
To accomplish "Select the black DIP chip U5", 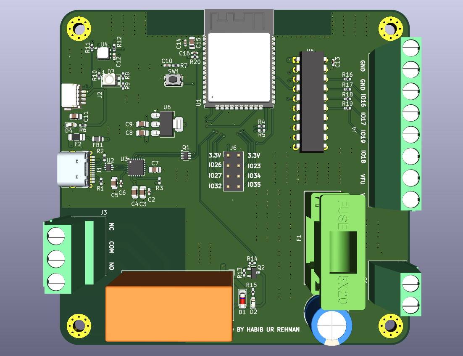I will point(311,102).
